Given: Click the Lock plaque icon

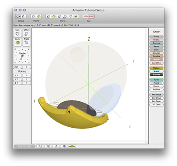Looking at the screenshot, I should (17, 42).
